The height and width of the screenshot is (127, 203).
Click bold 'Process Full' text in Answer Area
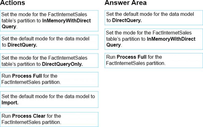click(132, 57)
